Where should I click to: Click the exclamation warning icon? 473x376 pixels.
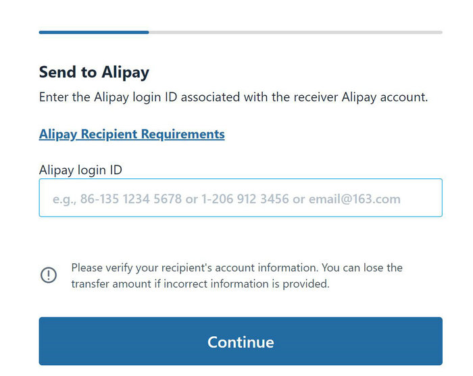pos(49,275)
